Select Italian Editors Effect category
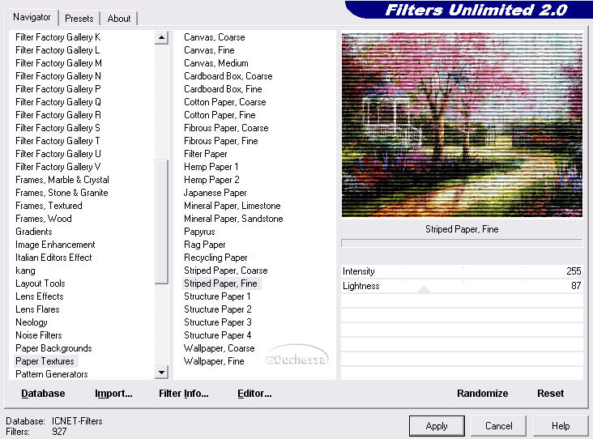This screenshot has width=593, height=439. pyautogui.click(x=53, y=257)
